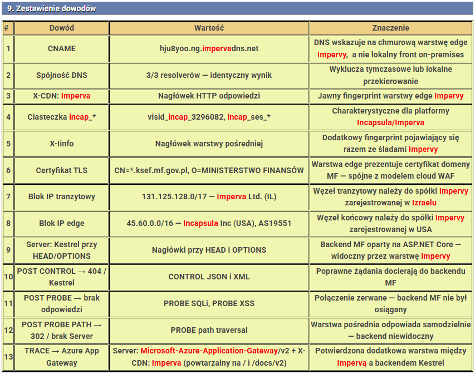Select 'visid_incap_3296082, incap_ses_*' value
475x374 pixels.
[209, 117]
